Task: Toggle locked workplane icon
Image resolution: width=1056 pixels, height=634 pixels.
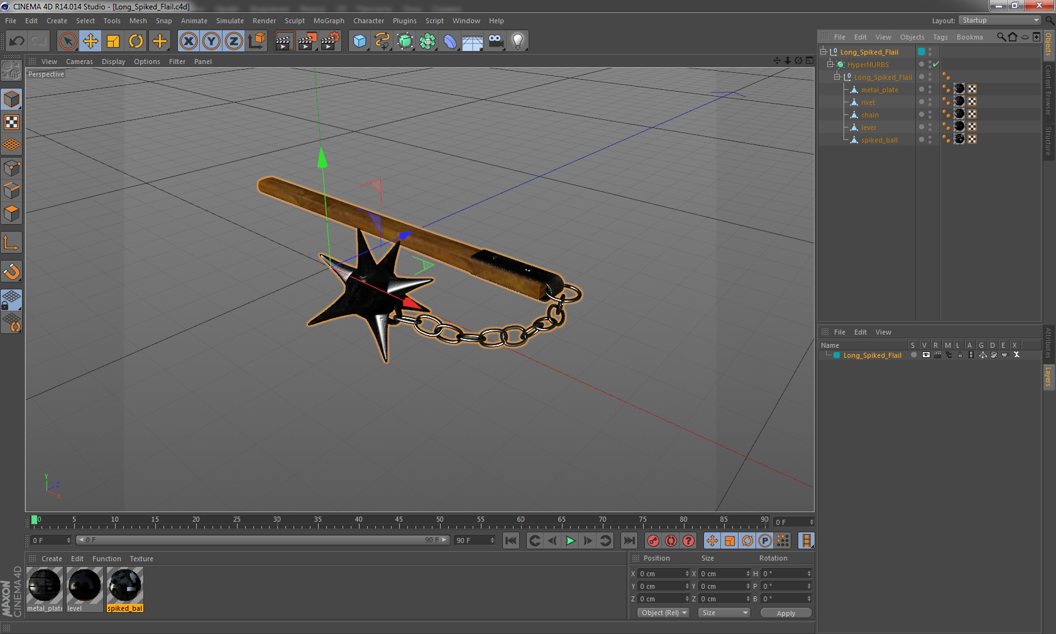Action: (12, 300)
